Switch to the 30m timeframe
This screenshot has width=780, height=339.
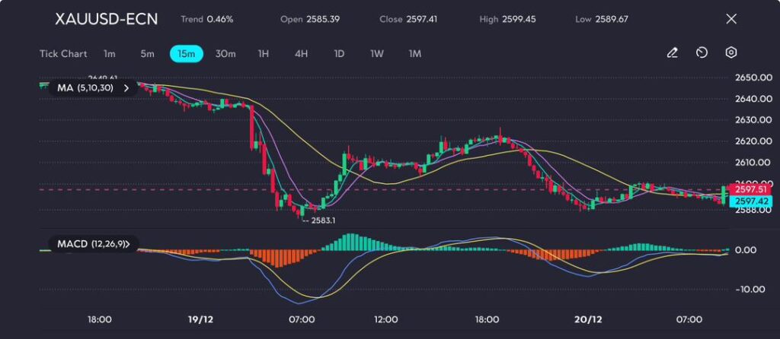point(225,54)
